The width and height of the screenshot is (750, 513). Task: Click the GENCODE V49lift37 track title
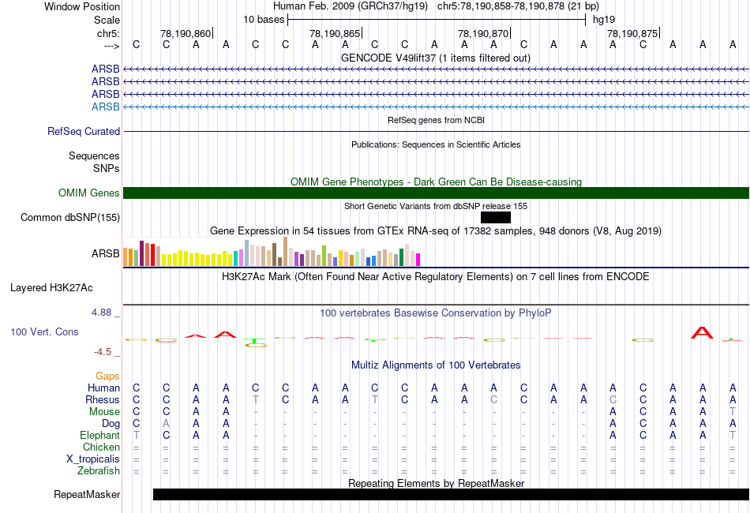(435, 58)
